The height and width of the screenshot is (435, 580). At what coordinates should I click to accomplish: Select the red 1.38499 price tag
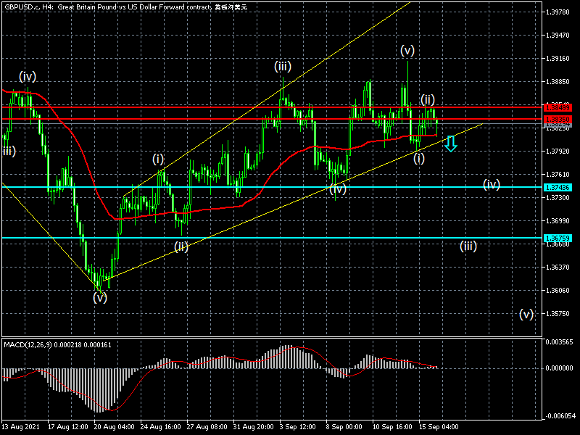(558, 107)
